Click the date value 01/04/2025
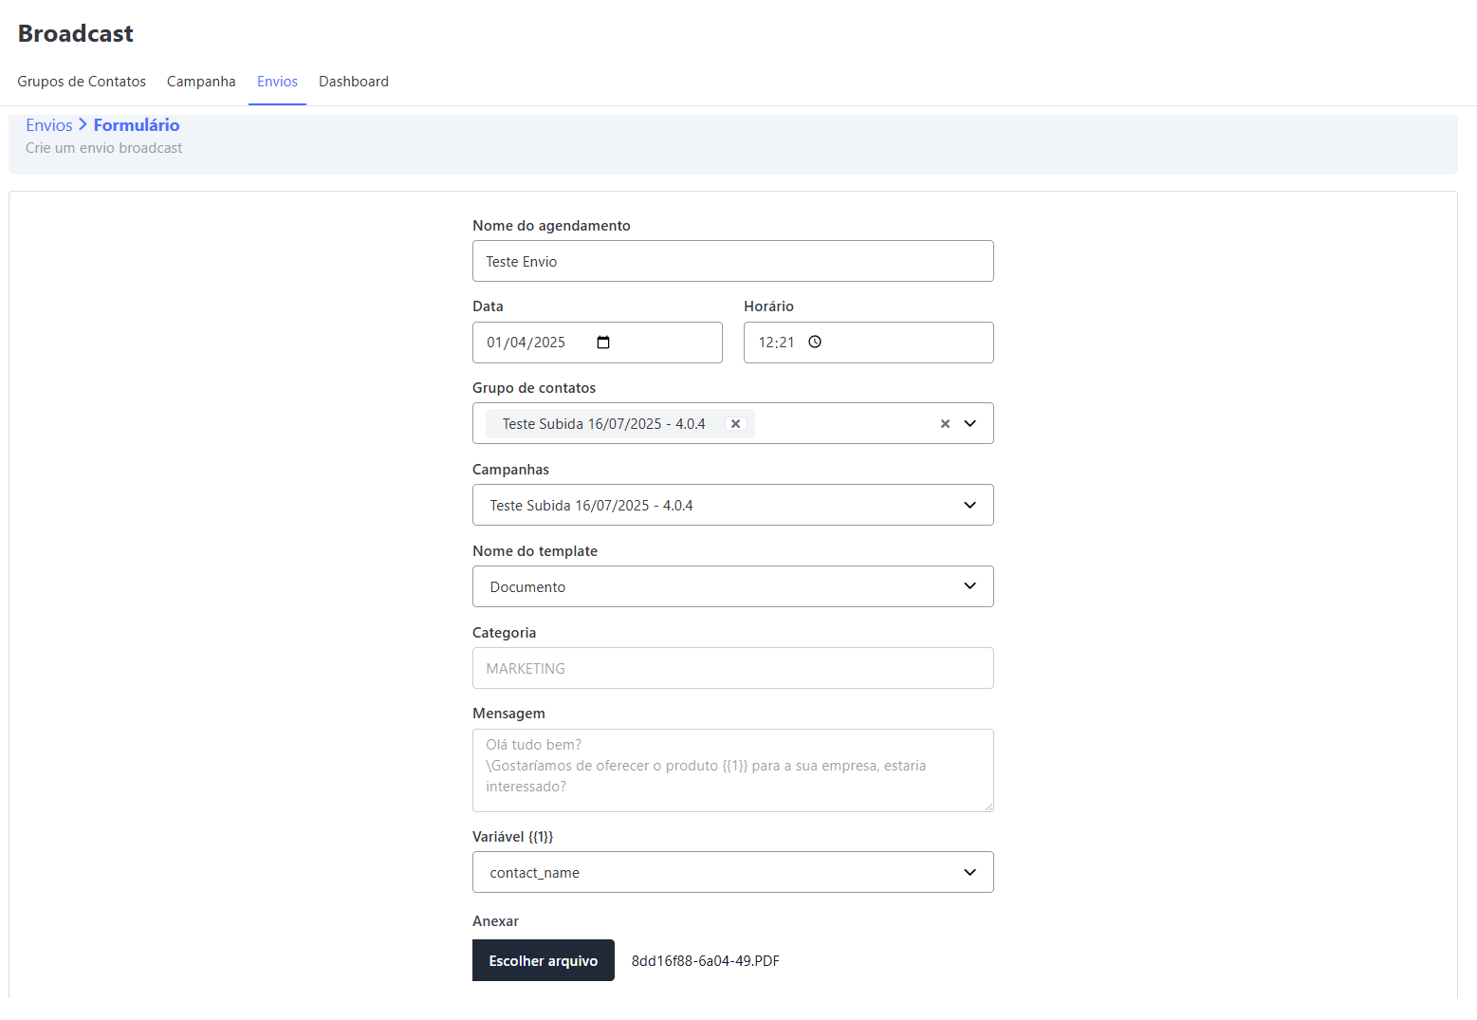 (x=526, y=343)
